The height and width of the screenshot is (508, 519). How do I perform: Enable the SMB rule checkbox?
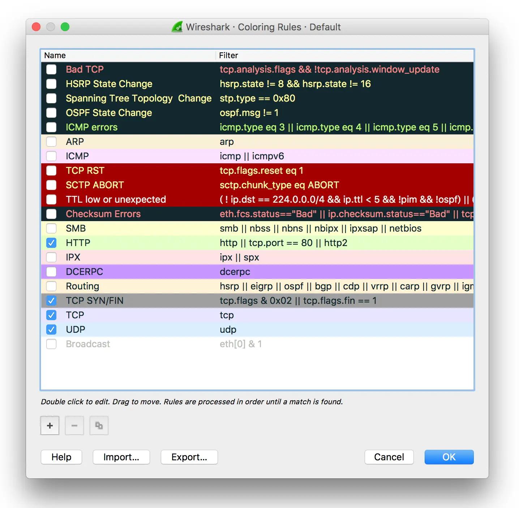[51, 228]
